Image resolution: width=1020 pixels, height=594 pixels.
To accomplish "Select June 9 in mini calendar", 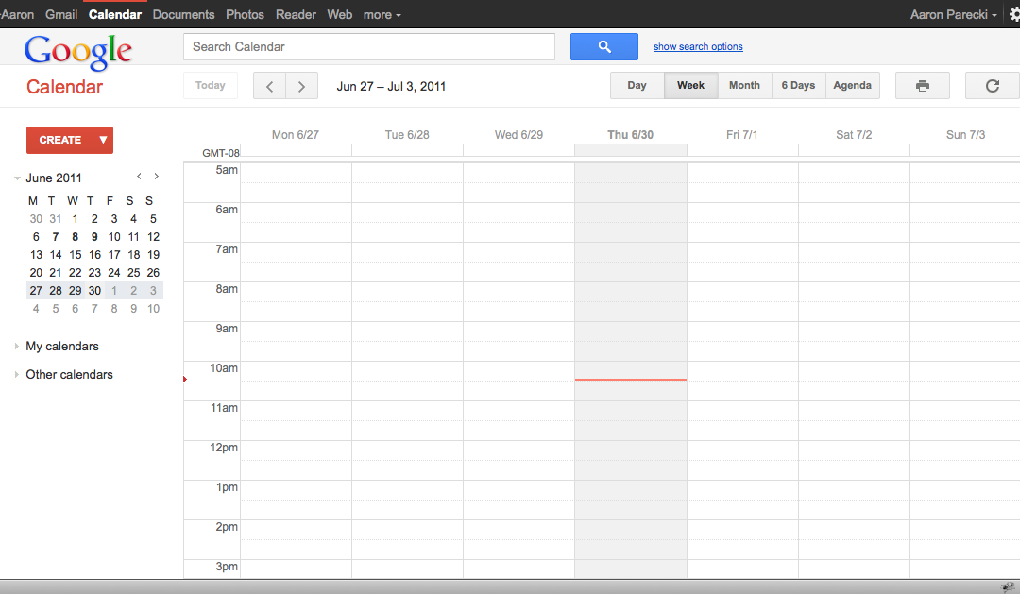I will click(x=94, y=237).
